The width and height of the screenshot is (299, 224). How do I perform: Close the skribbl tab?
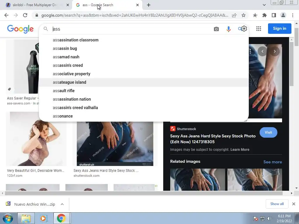68,5
